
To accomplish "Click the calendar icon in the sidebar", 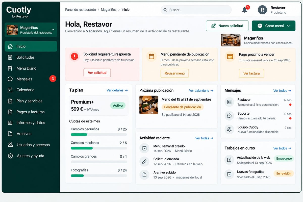I will (x=10, y=90).
